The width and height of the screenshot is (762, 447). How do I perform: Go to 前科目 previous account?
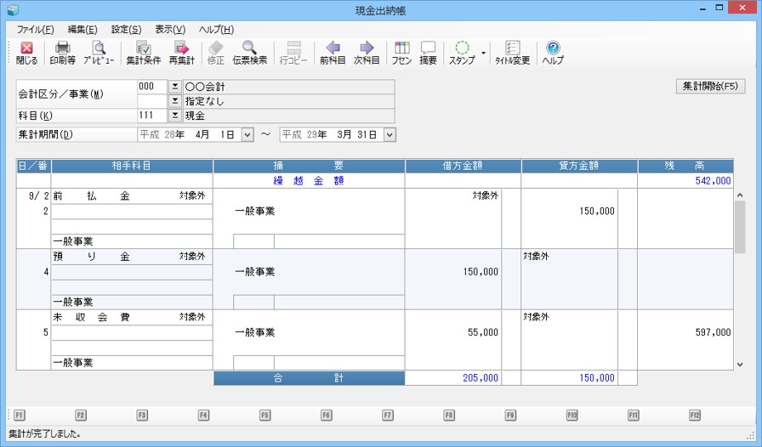[333, 53]
